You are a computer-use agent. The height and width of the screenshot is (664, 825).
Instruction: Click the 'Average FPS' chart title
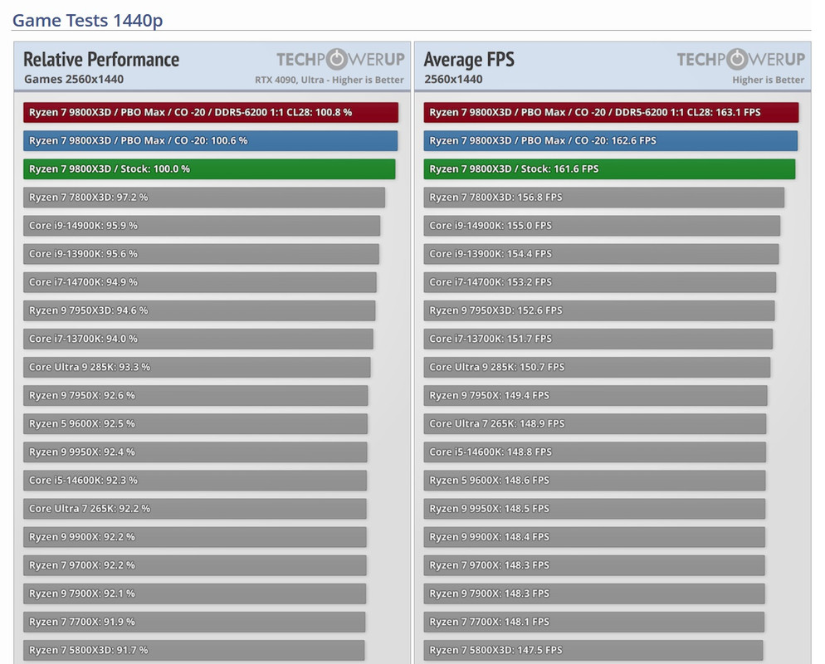click(x=469, y=60)
